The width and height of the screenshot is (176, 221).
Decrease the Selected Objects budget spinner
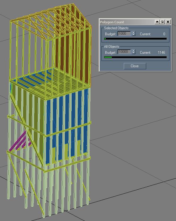[x=134, y=35]
